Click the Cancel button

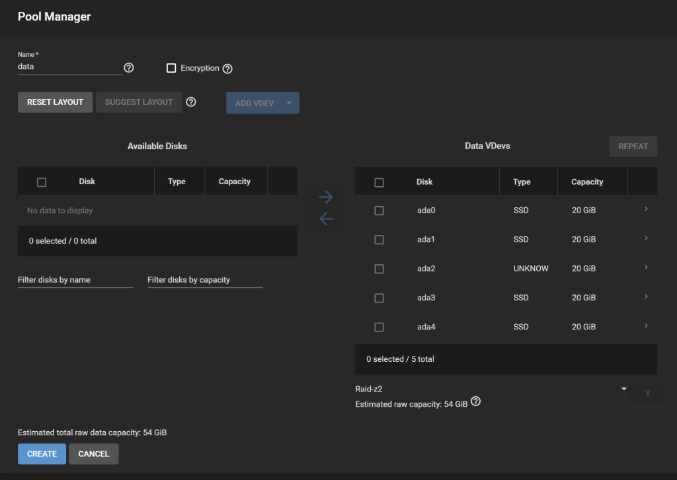pyautogui.click(x=93, y=454)
